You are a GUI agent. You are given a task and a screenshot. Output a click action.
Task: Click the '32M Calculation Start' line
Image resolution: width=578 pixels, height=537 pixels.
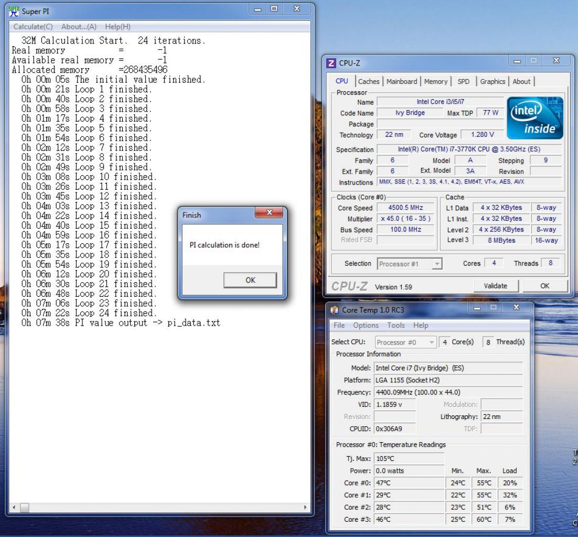coord(113,40)
